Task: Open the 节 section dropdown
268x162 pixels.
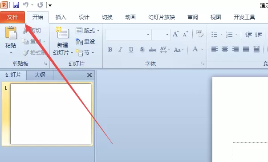Action: (85, 53)
